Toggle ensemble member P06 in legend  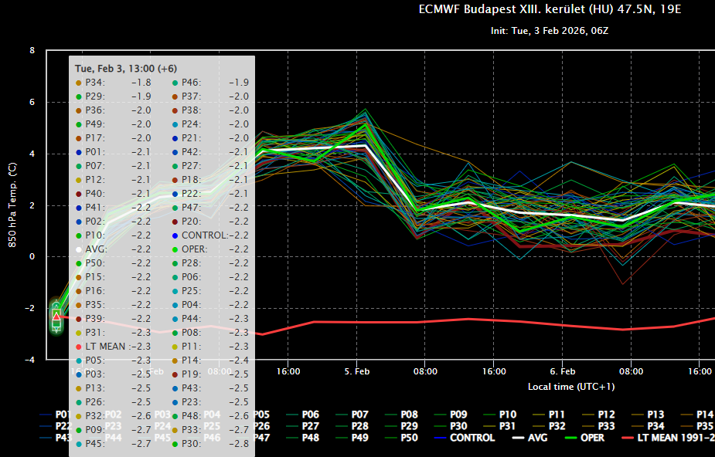pos(311,415)
